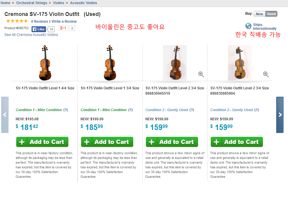Click the five-star rating

17,21
